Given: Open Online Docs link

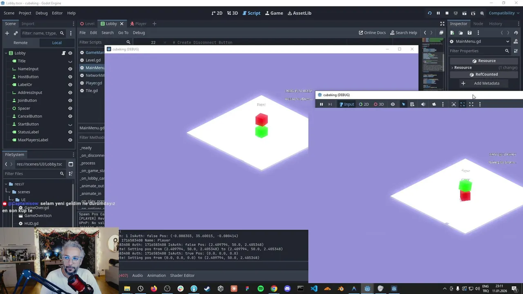Looking at the screenshot, I should [x=372, y=33].
